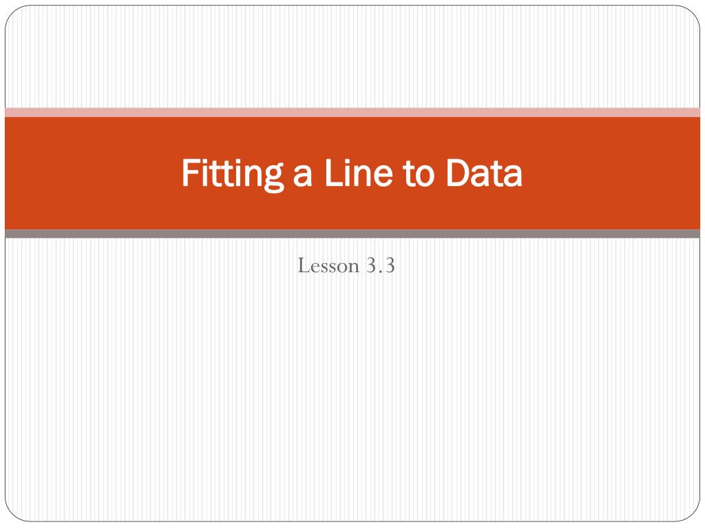This screenshot has width=705, height=529.
Task: Click the striped white area above the banner
Action: [352, 56]
